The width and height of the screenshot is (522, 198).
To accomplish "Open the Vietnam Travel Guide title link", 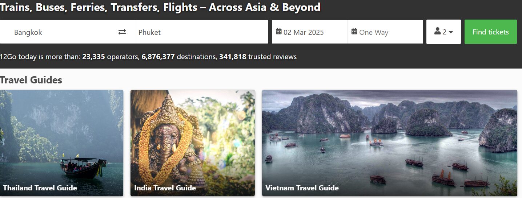I will click(302, 188).
